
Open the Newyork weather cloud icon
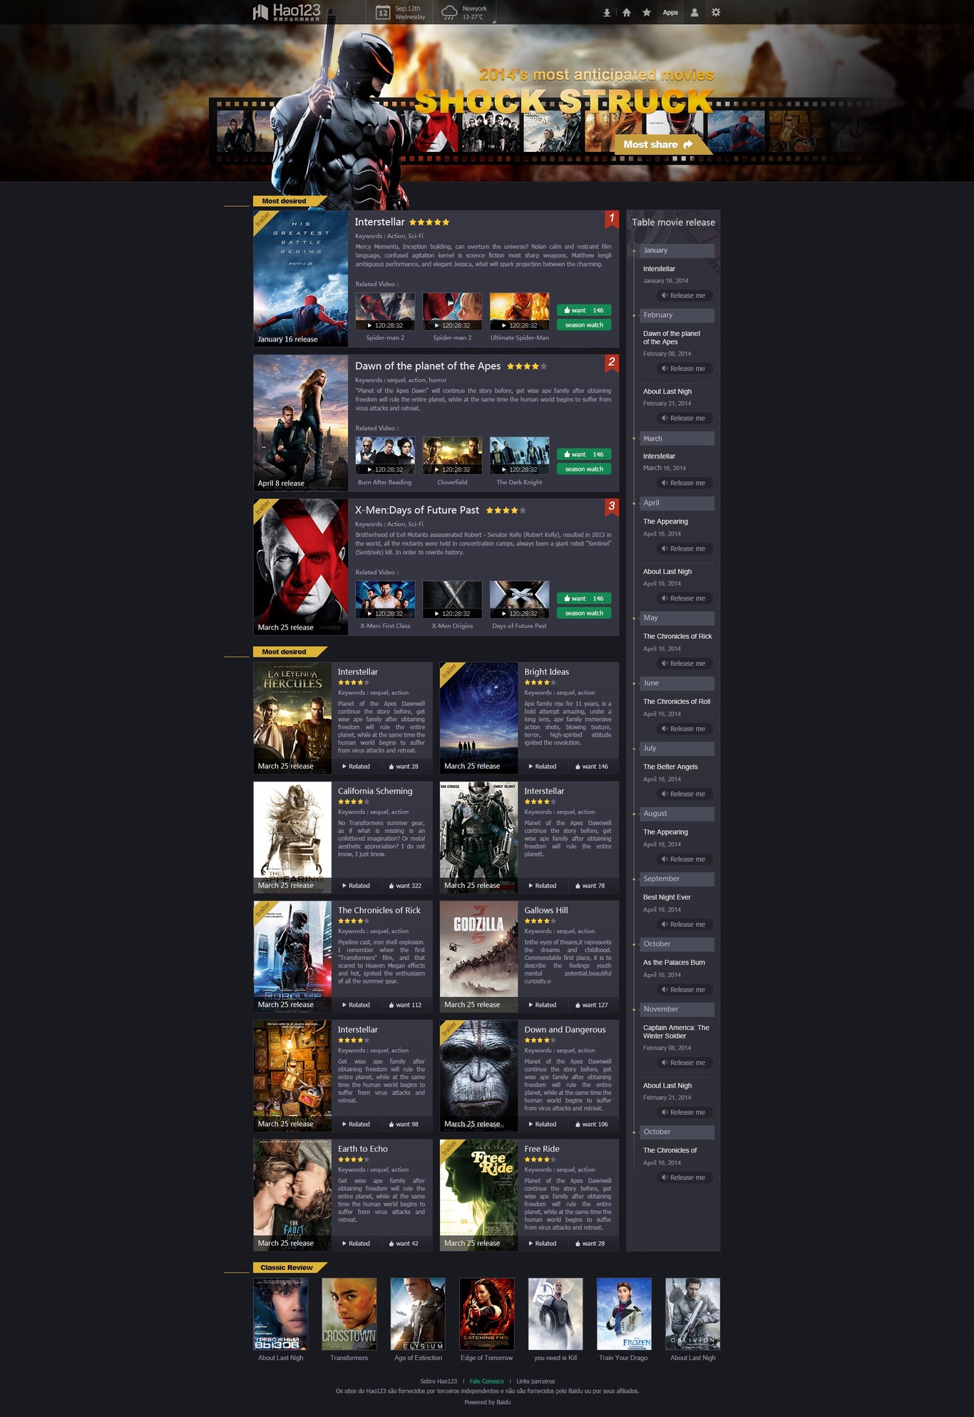pyautogui.click(x=449, y=12)
